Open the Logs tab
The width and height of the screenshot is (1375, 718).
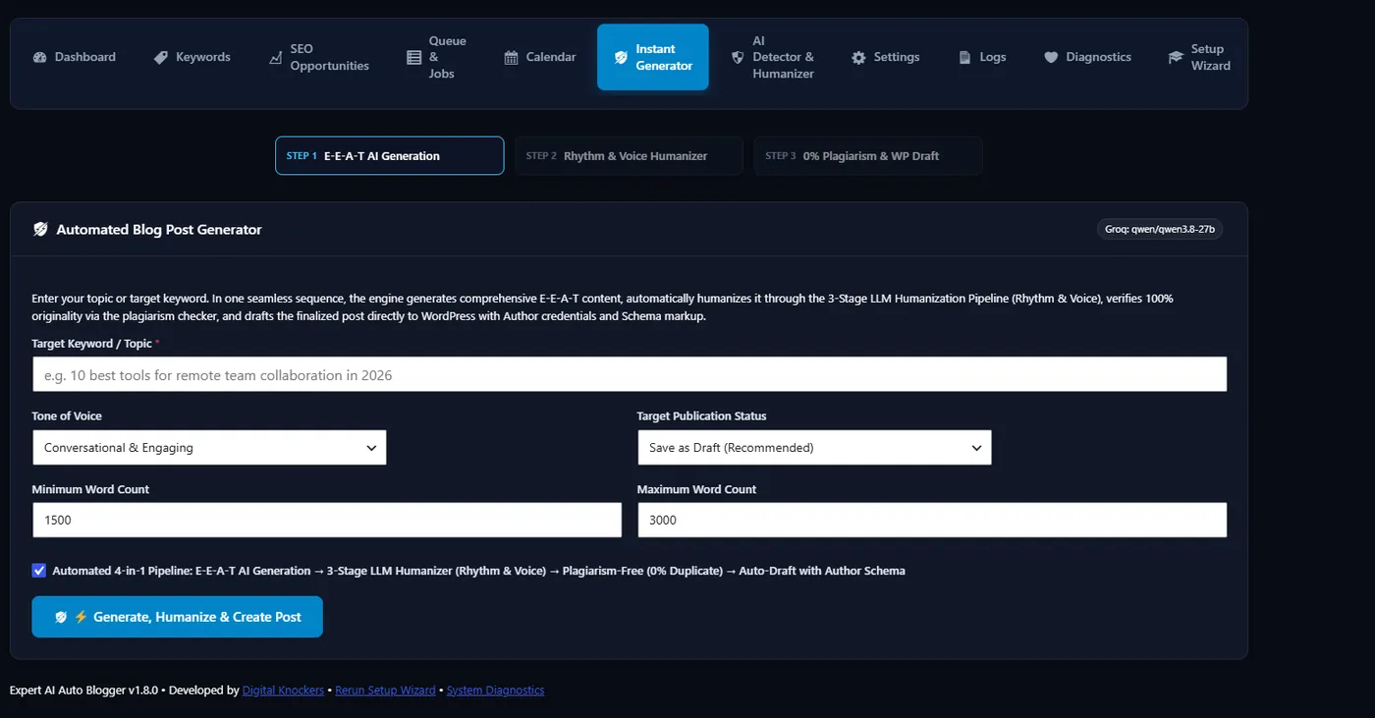point(982,57)
